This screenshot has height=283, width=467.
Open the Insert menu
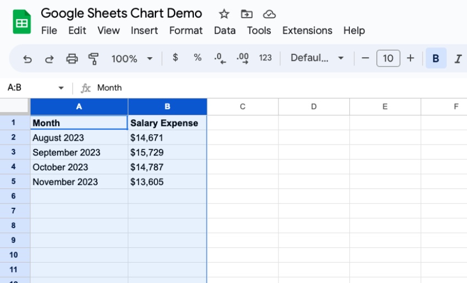point(144,30)
